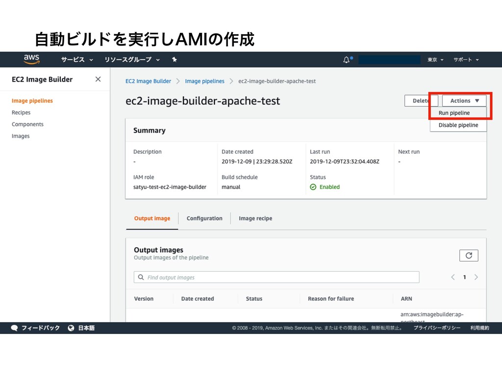Click the search magnifier icon
502x376 pixels.
pyautogui.click(x=141, y=277)
